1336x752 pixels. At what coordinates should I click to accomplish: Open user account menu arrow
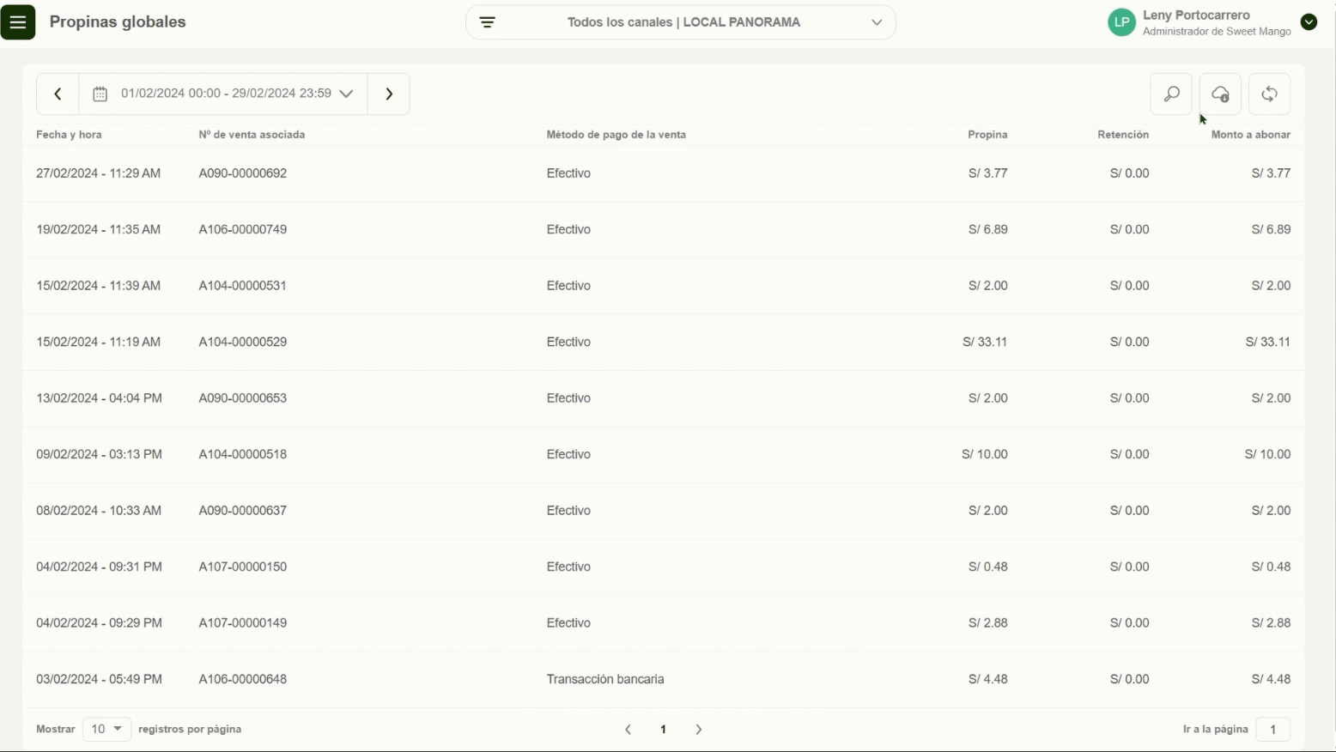click(x=1309, y=22)
